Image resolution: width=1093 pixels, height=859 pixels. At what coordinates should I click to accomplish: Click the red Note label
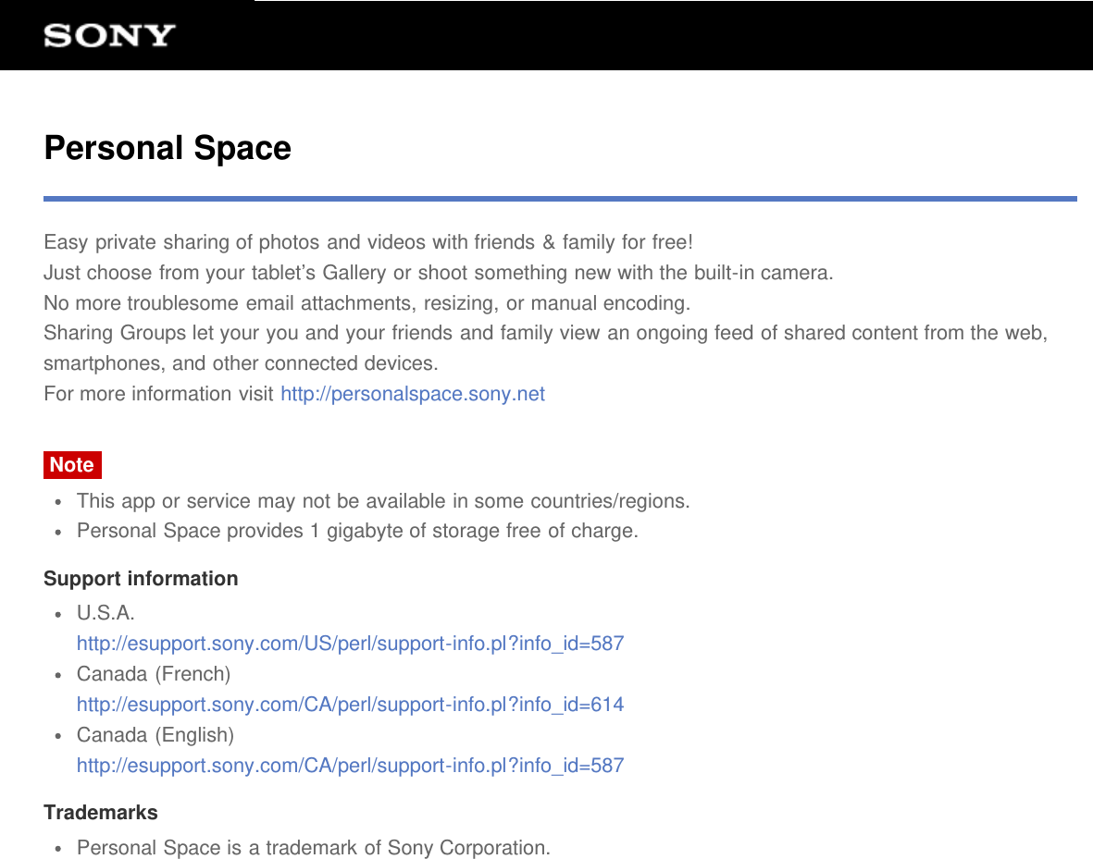click(72, 465)
